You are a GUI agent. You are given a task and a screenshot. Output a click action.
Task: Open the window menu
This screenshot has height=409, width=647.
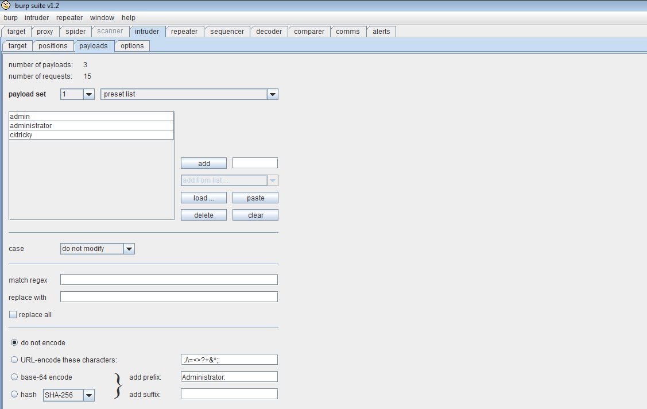[x=102, y=18]
